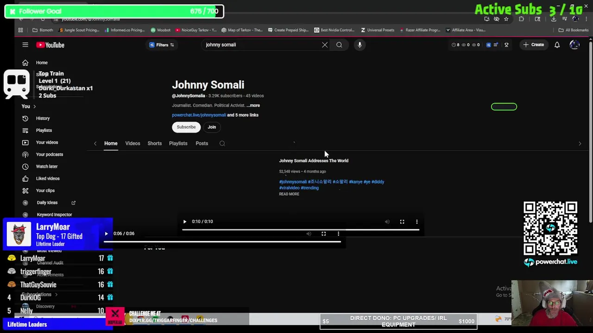Open Liked videos in sidebar

tap(48, 179)
